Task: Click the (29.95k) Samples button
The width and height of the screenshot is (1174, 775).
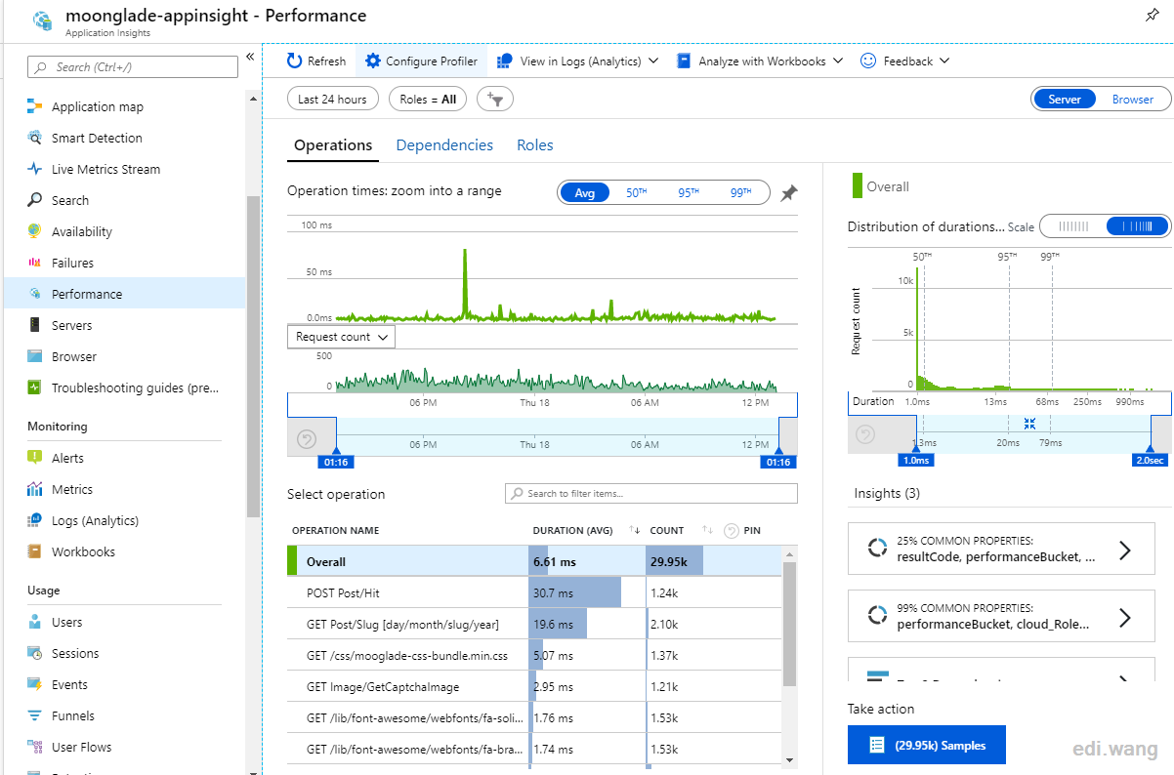Action: click(x=926, y=745)
